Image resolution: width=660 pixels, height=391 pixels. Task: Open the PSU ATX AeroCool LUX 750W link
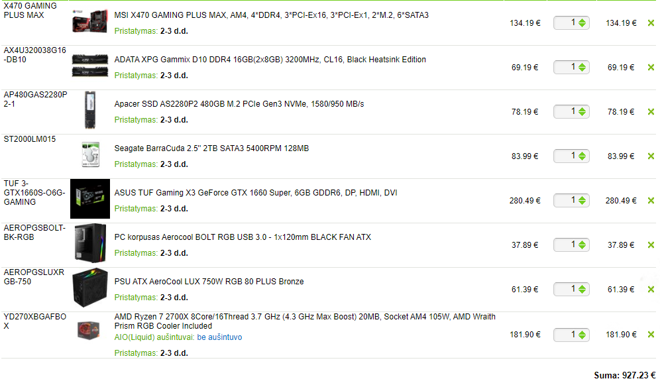click(x=209, y=282)
